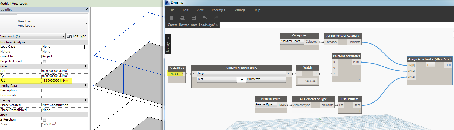454x130 pixels.
Task: Open the Feet from-unit dropdown
Action: coord(217,79)
